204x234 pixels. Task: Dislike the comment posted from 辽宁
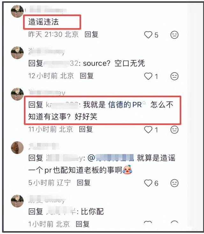pyautogui.click(x=174, y=183)
